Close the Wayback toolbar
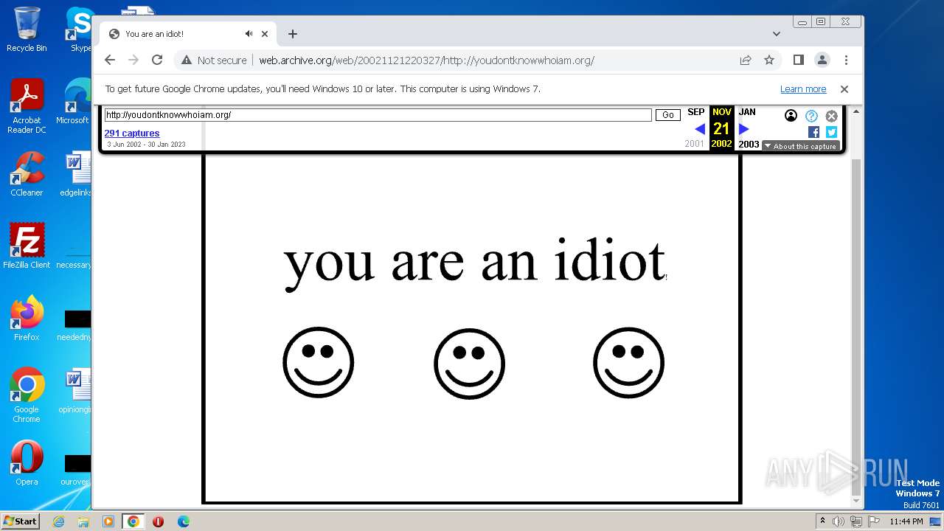 tap(831, 116)
